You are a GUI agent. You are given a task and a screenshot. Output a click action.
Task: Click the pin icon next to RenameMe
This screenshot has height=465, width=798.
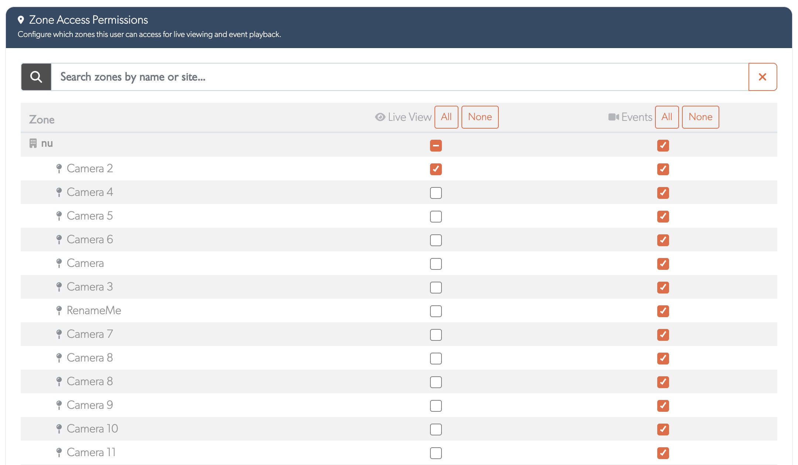[59, 310]
